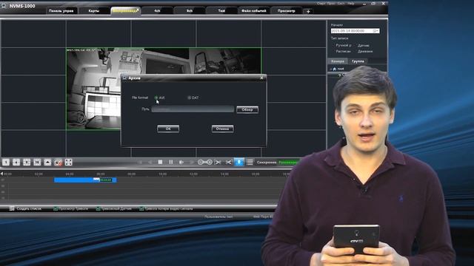The width and height of the screenshot is (474, 266).
Task: Click the Отмена cancel button
Action: (222, 129)
